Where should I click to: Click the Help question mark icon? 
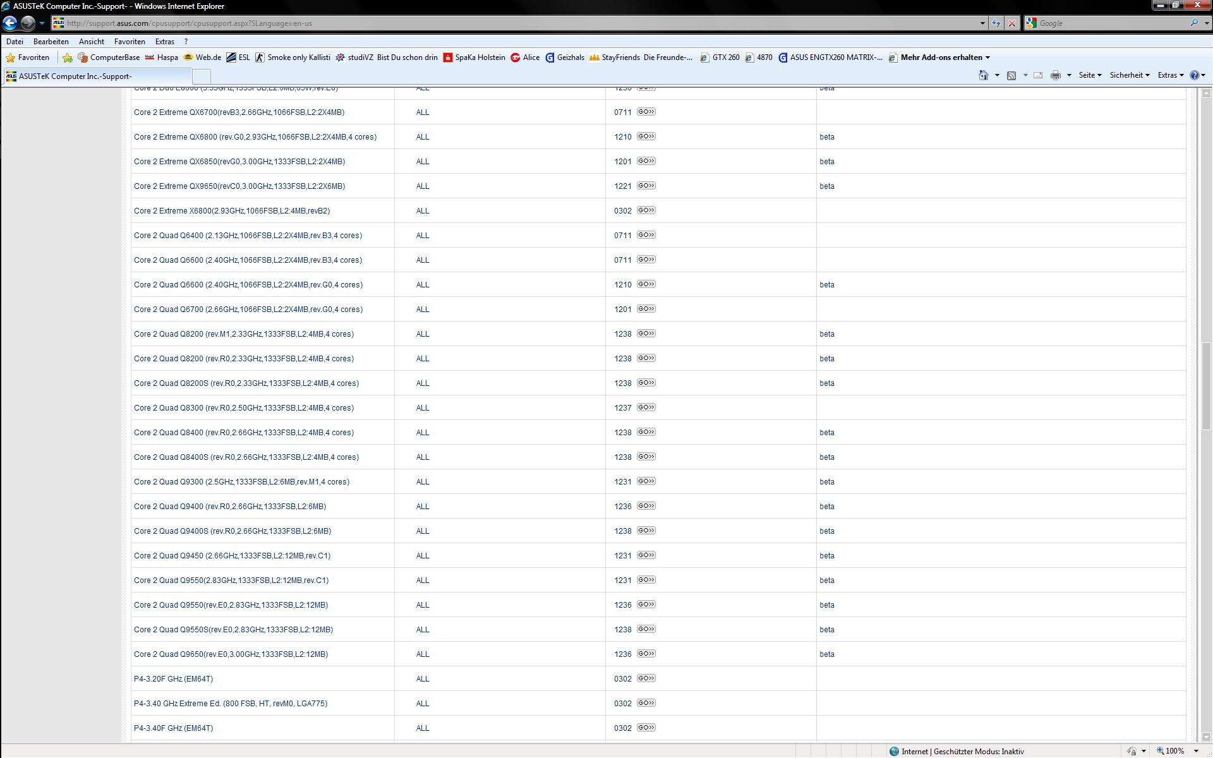point(1194,75)
